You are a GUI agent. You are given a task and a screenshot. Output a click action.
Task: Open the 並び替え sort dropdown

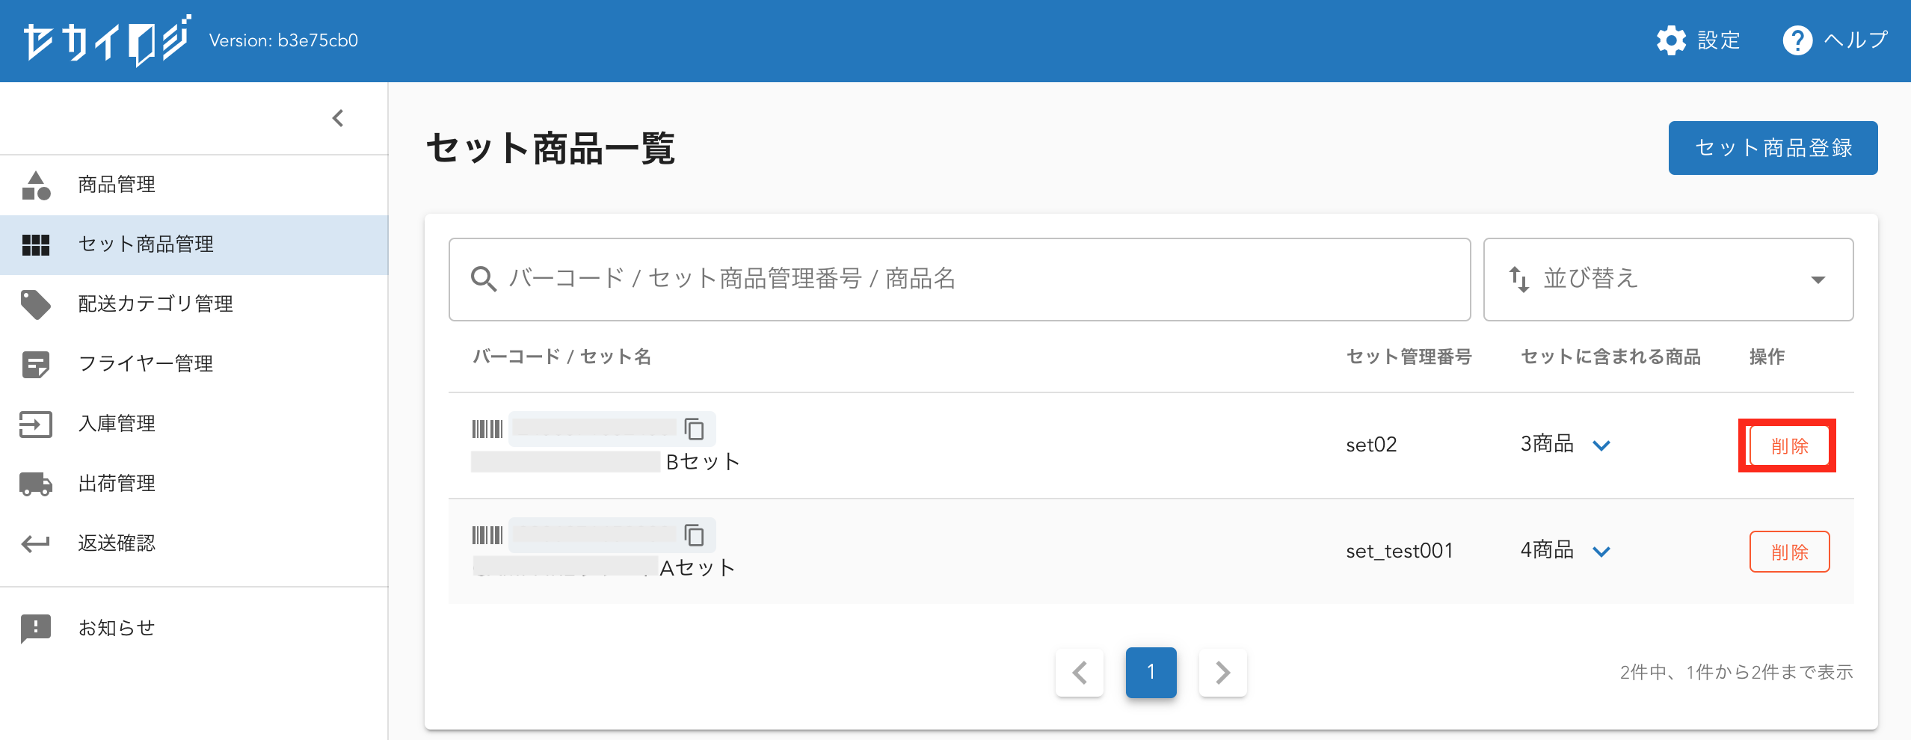pyautogui.click(x=1667, y=280)
